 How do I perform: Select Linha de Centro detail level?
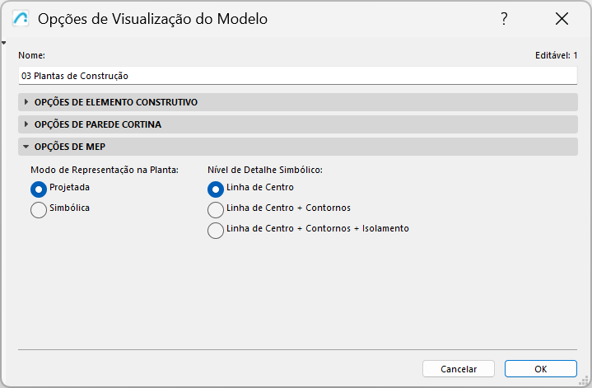(x=216, y=188)
